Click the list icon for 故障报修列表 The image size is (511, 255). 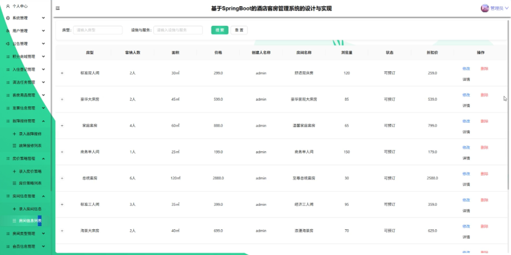click(14, 146)
